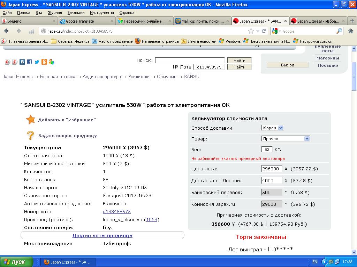Bookmark page with address bar star
Viewport: 357px width, 267px height.
tap(251, 31)
